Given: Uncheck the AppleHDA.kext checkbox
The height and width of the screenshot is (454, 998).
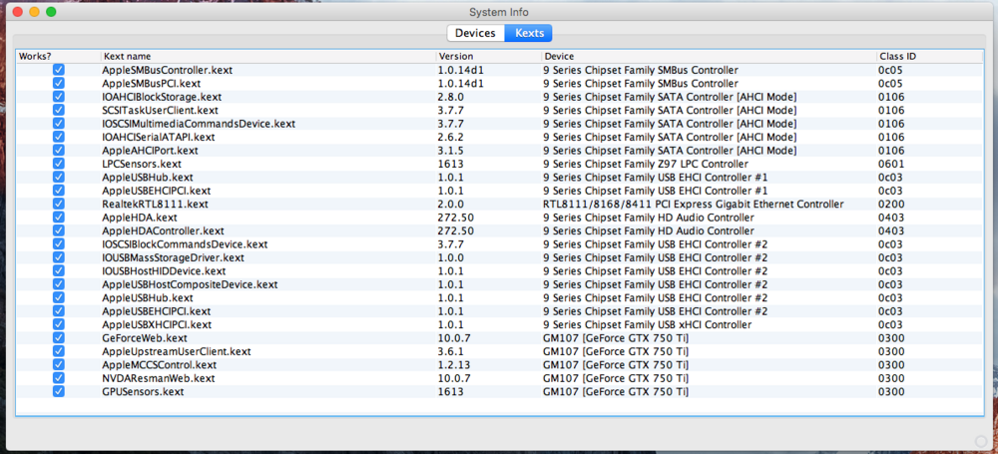Looking at the screenshot, I should coord(59,218).
